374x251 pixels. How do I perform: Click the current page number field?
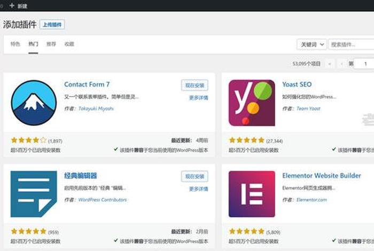pos(364,64)
